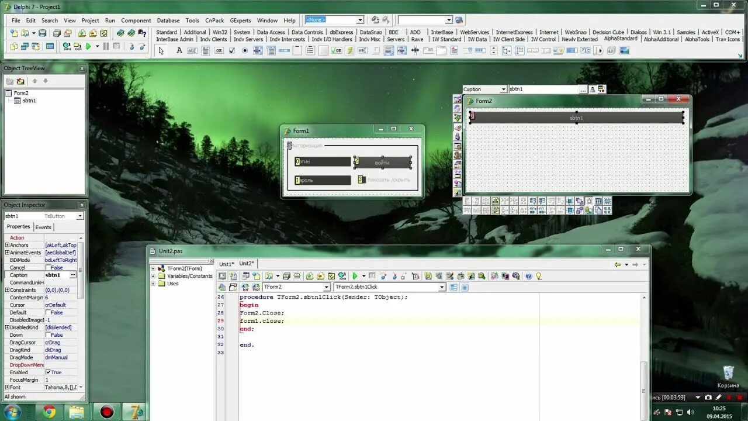The image size is (748, 421).
Task: Expand the TForm2(TForm) node in code explorer
Action: coord(154,268)
